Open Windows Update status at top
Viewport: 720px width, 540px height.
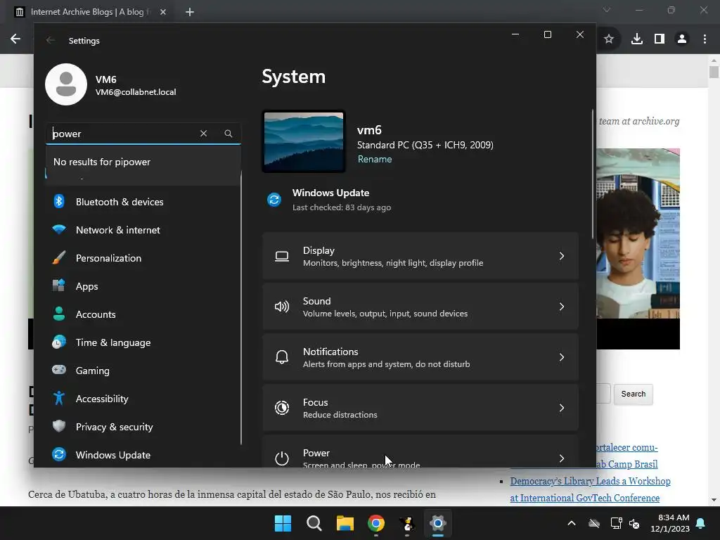(x=330, y=200)
